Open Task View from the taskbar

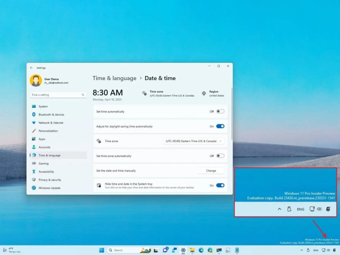[156, 250]
